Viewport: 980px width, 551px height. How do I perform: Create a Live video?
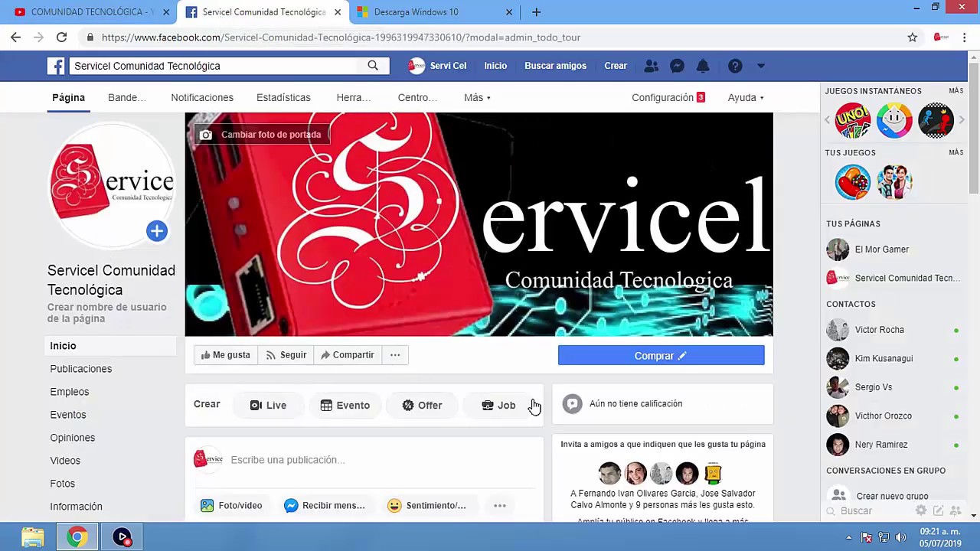click(x=268, y=406)
